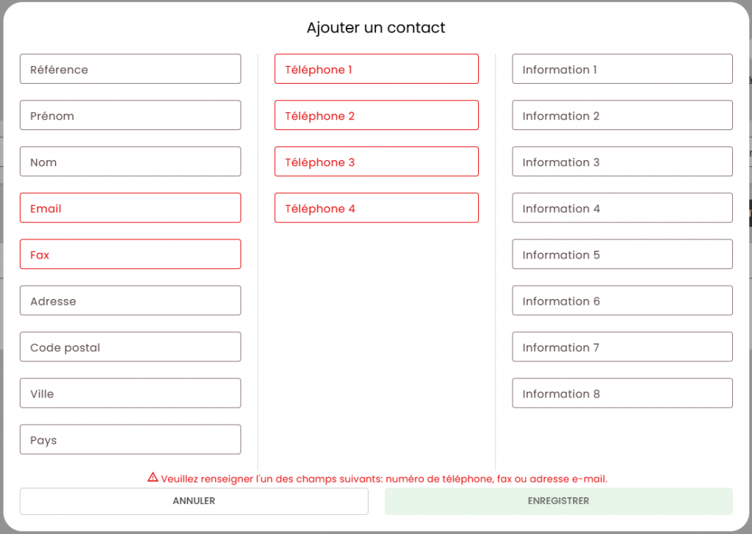752x534 pixels.
Task: Select the Nom text field
Action: tap(130, 162)
